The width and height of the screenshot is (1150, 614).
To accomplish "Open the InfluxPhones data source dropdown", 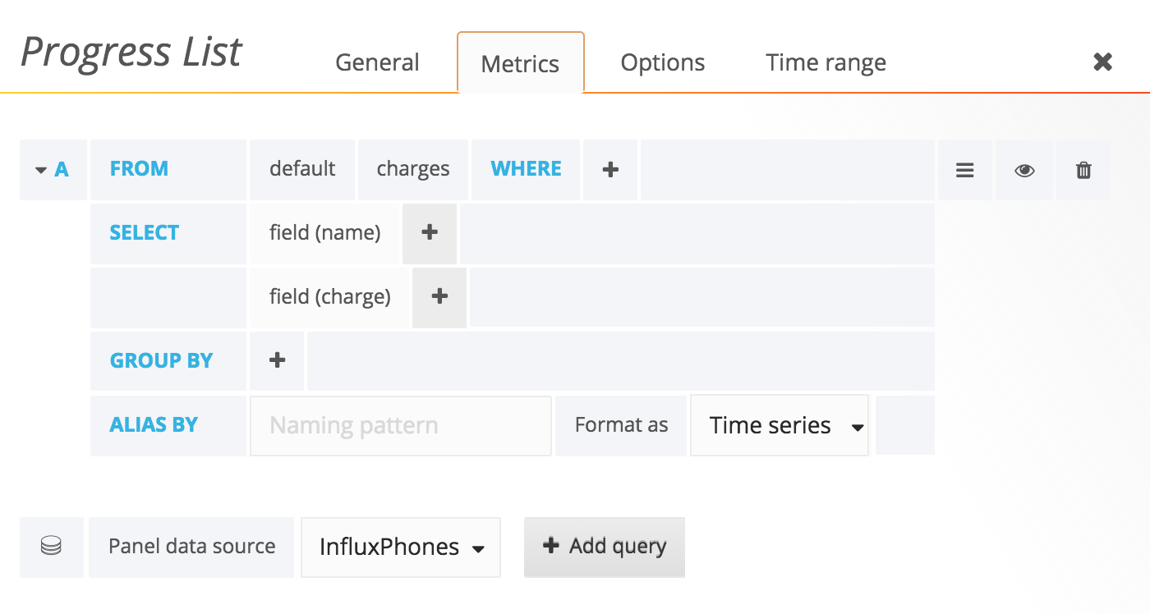I will click(x=400, y=548).
